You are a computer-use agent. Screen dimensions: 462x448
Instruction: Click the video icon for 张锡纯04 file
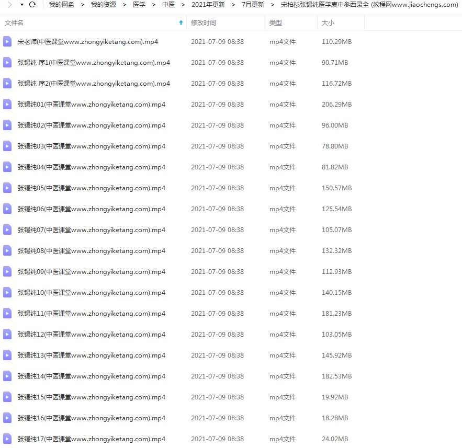[x=7, y=167]
